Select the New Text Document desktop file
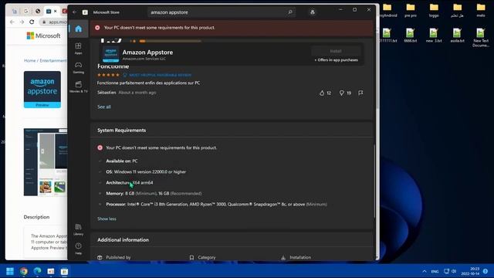The height and width of the screenshot is (278, 494). coord(481,38)
